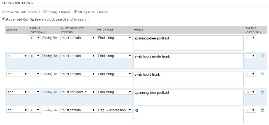The height and width of the screenshot is (125, 269).
Task: Delete the 'switchport trunk' rule row
Action: coord(262,74)
